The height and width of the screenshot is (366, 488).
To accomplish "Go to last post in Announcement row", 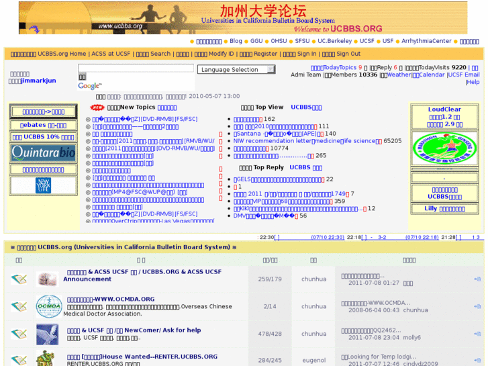I will point(477,279).
